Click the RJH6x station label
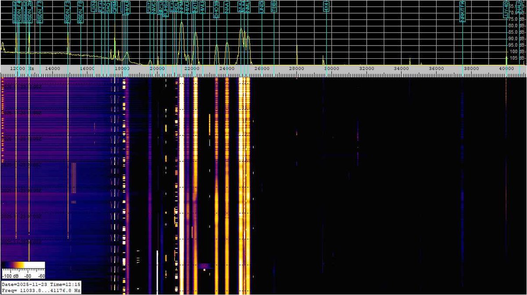Viewport: 527px width, 295px height. 165,10
